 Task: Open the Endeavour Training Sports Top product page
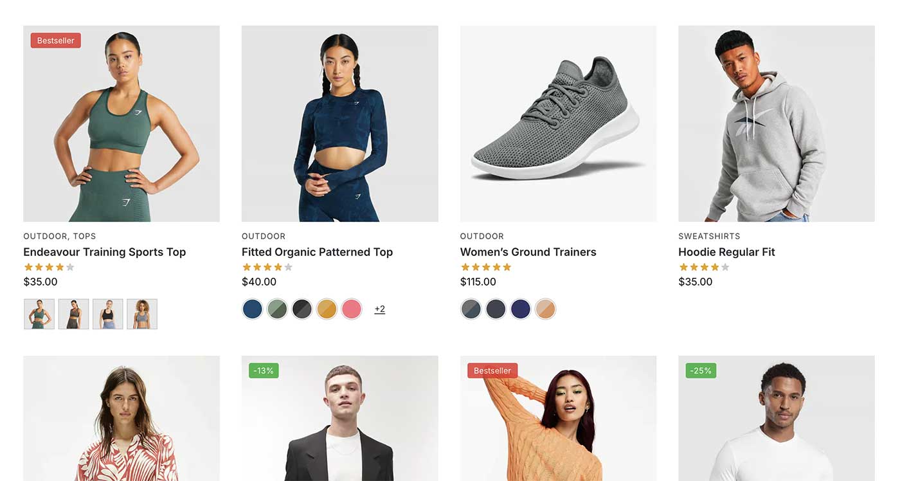pyautogui.click(x=105, y=251)
